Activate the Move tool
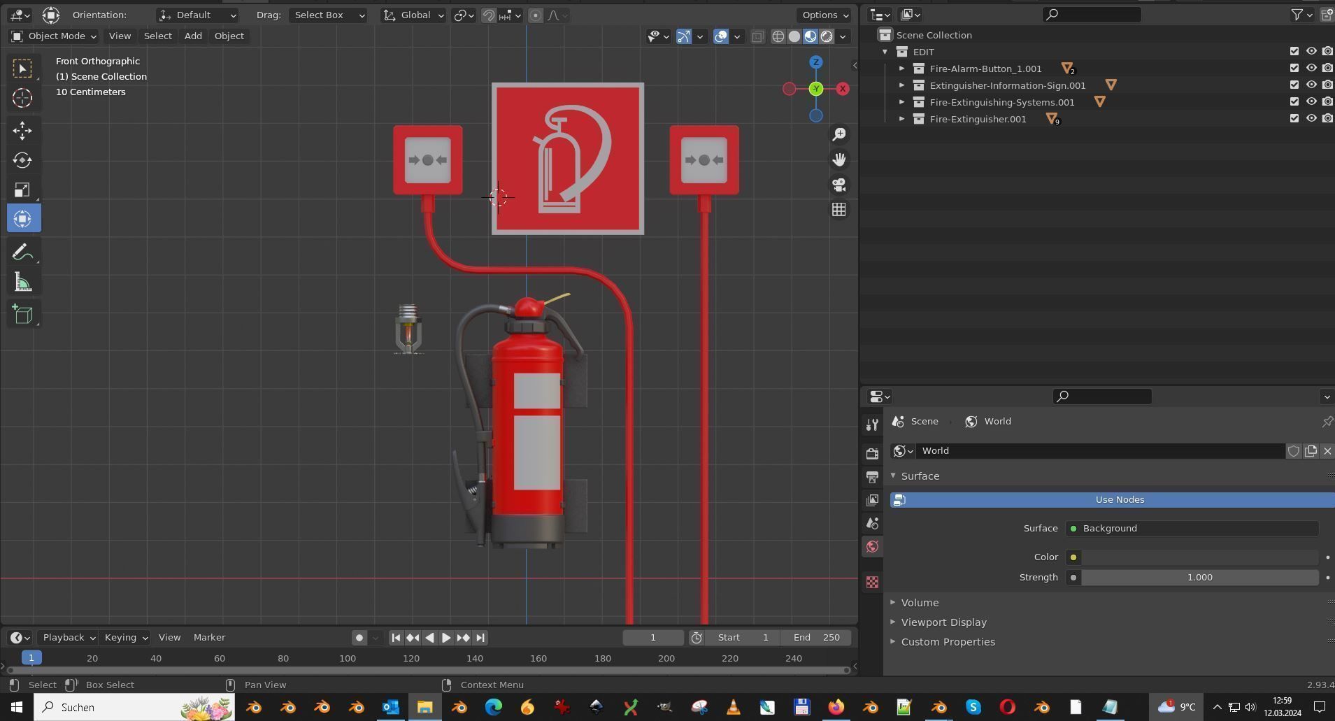1335x721 pixels. (22, 131)
